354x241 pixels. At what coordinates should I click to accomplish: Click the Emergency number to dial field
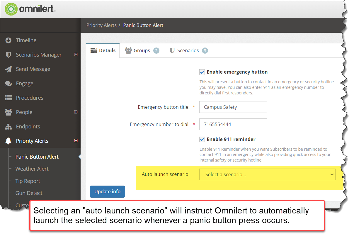pyautogui.click(x=233, y=124)
